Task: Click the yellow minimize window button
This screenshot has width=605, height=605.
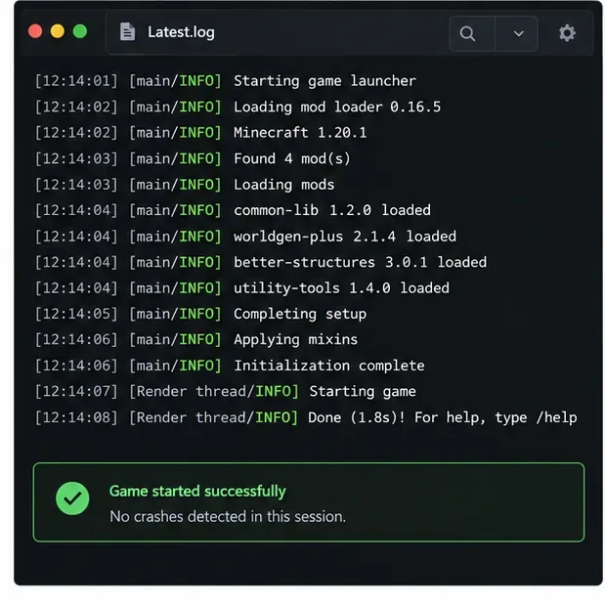Action: coord(58,31)
